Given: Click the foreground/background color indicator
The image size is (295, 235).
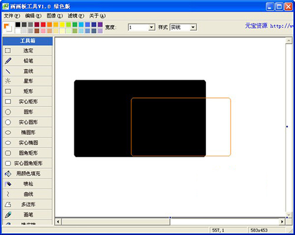Looking at the screenshot, I should (x=8, y=27).
